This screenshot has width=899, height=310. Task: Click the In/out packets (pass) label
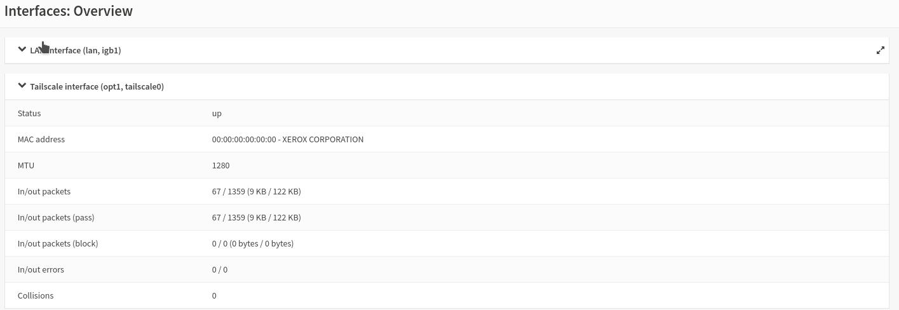pos(56,217)
